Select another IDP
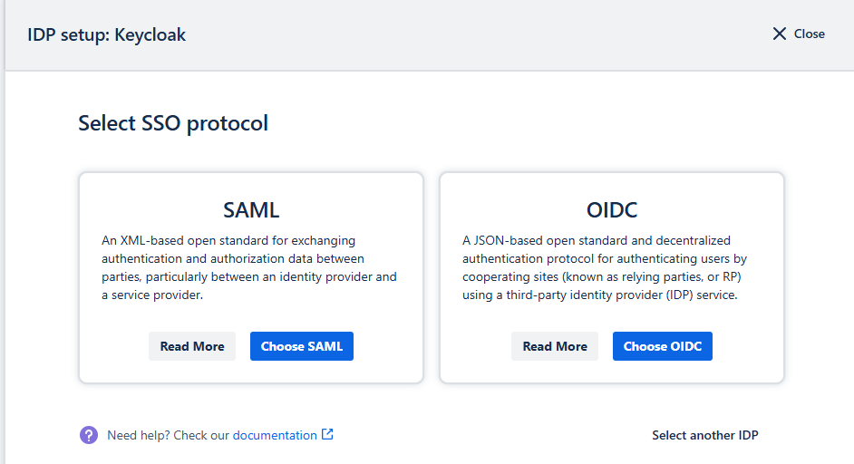 [x=705, y=435]
